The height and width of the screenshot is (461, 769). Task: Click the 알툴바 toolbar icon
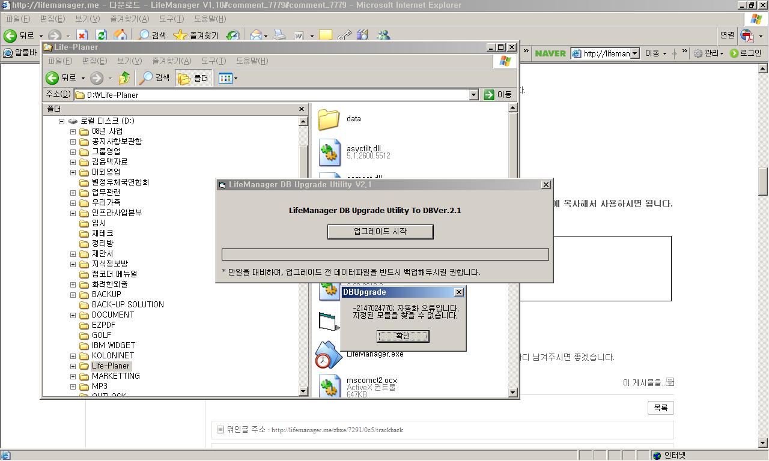click(8, 53)
